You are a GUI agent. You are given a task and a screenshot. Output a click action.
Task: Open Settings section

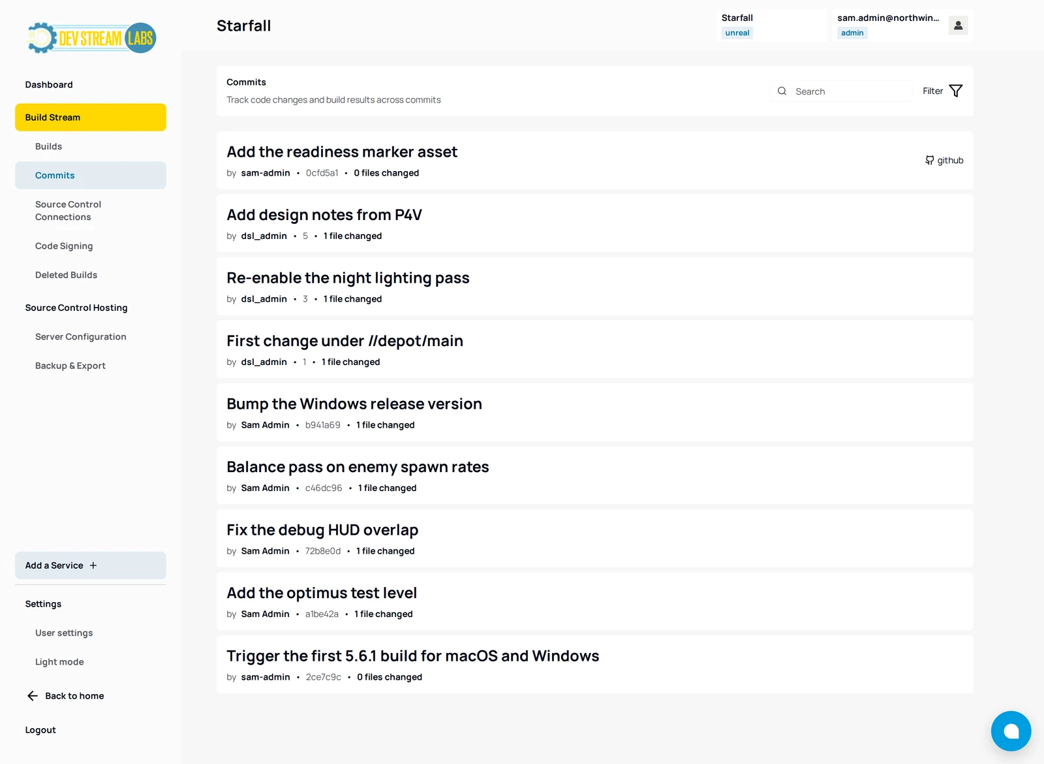point(43,604)
